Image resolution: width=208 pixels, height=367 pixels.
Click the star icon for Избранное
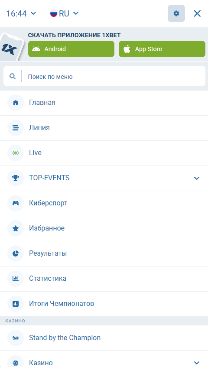[x=16, y=228]
